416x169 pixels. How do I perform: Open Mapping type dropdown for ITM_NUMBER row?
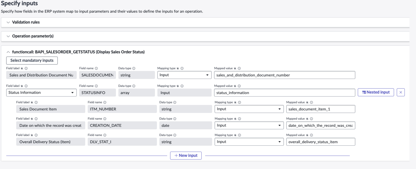(249, 109)
